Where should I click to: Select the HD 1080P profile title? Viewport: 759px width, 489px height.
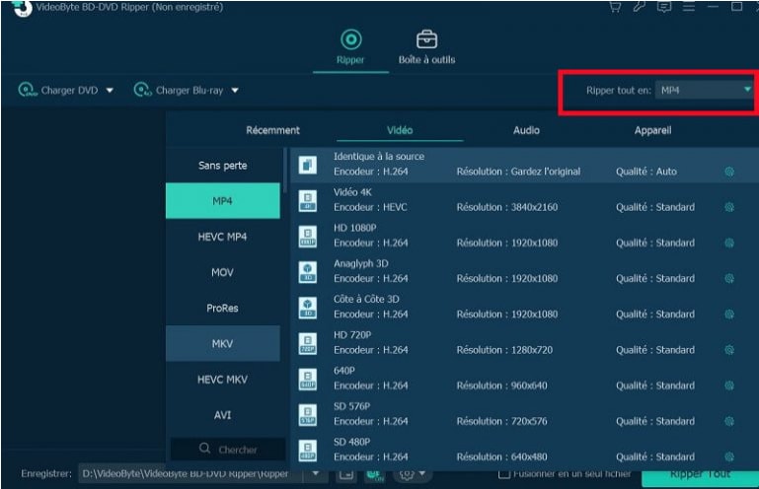(354, 228)
